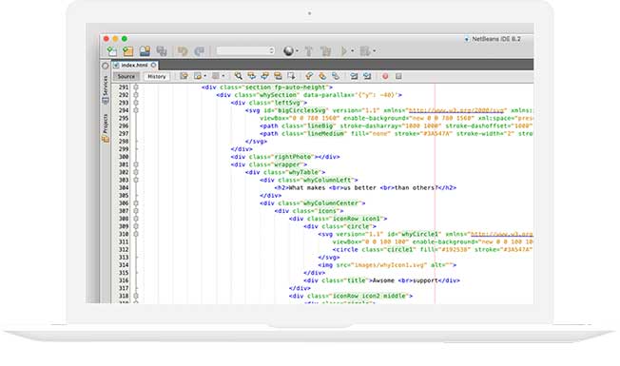The width and height of the screenshot is (620, 366).
Task: Click the Redo icon in main toolbar
Action: pyautogui.click(x=199, y=51)
